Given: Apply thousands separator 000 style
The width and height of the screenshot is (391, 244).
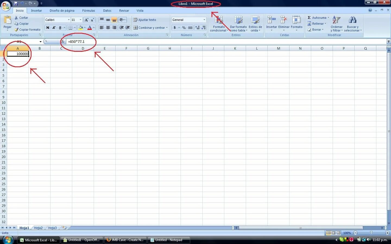Looking at the screenshot, I should click(x=190, y=28).
